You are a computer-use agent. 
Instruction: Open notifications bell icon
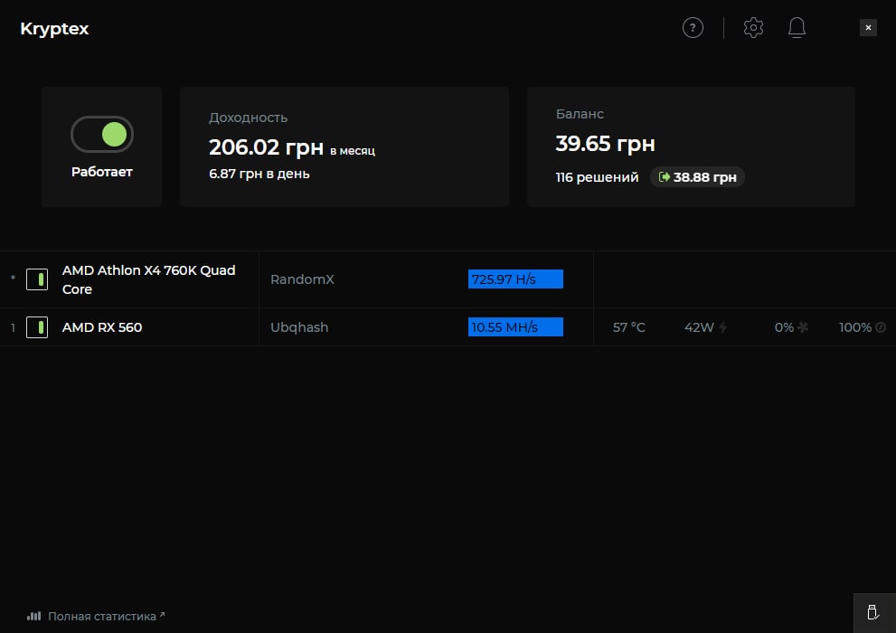pos(797,27)
